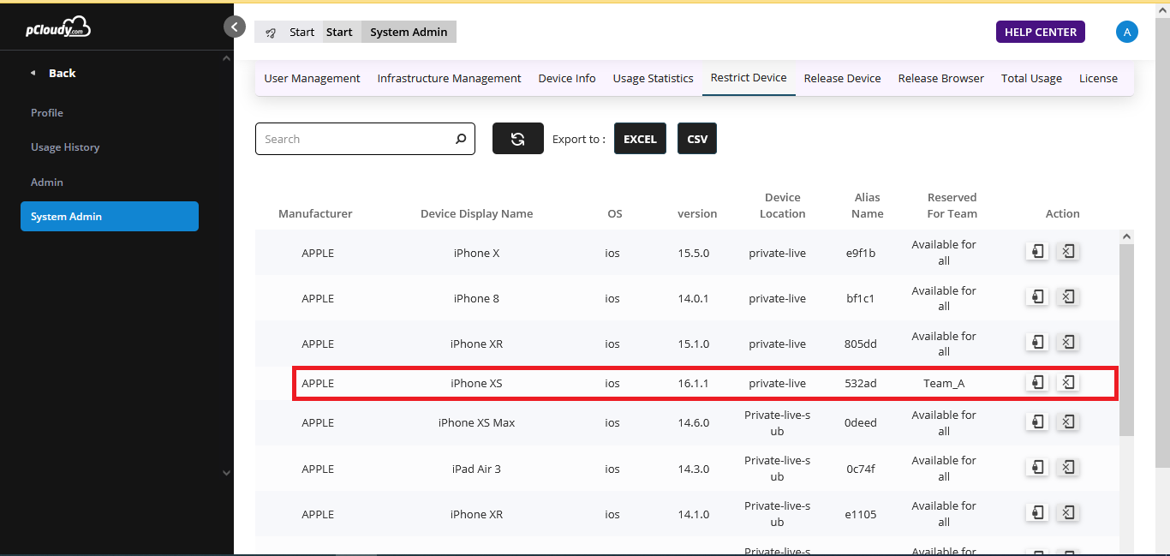This screenshot has width=1170, height=556.
Task: Open the Help Center
Action: [x=1040, y=32]
